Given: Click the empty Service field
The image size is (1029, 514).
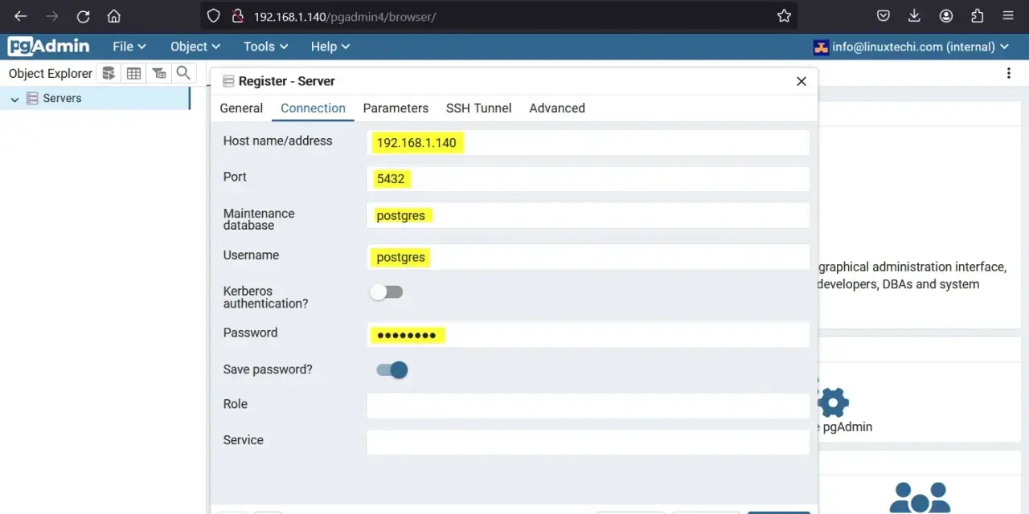Looking at the screenshot, I should (x=588, y=442).
